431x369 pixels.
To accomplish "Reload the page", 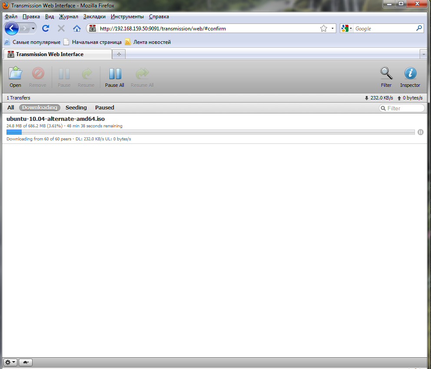I will pyautogui.click(x=46, y=28).
